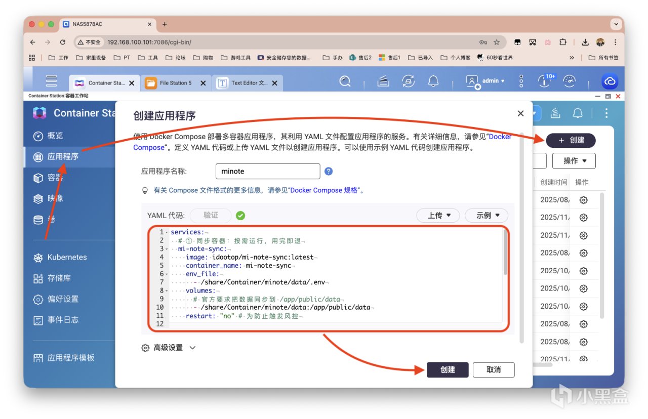Open the QNAP dashboard gauge icon
The width and height of the screenshot is (648, 419).
tap(570, 81)
